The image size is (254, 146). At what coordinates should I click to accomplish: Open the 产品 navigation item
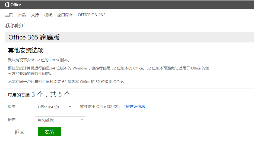click(x=22, y=15)
